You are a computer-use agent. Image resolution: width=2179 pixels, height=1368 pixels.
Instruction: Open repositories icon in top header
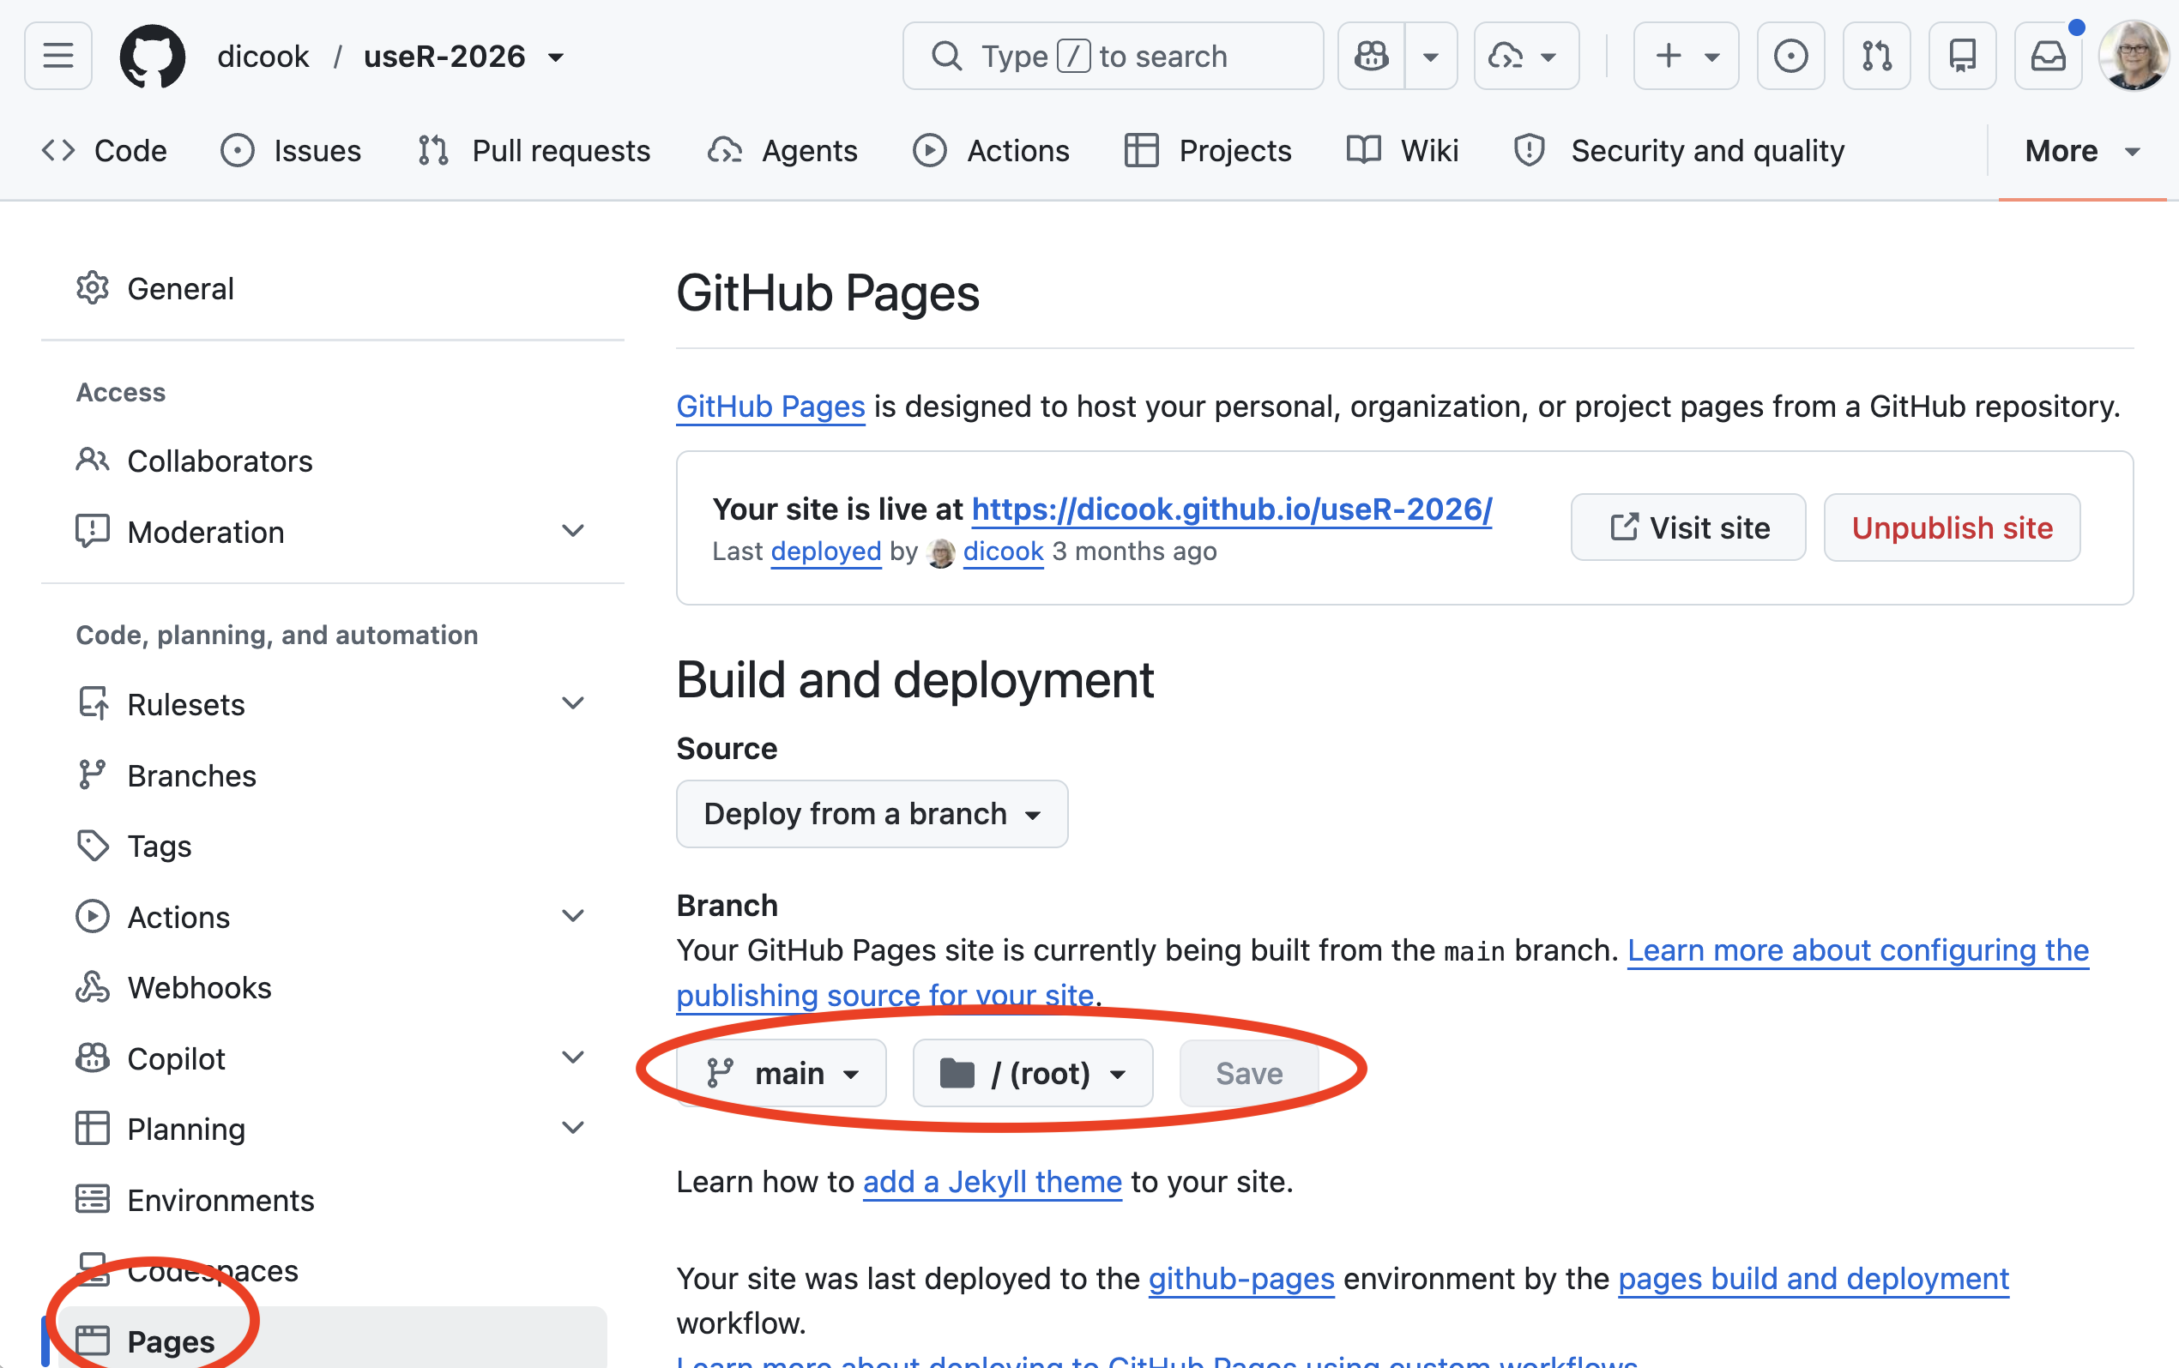click(x=1962, y=56)
